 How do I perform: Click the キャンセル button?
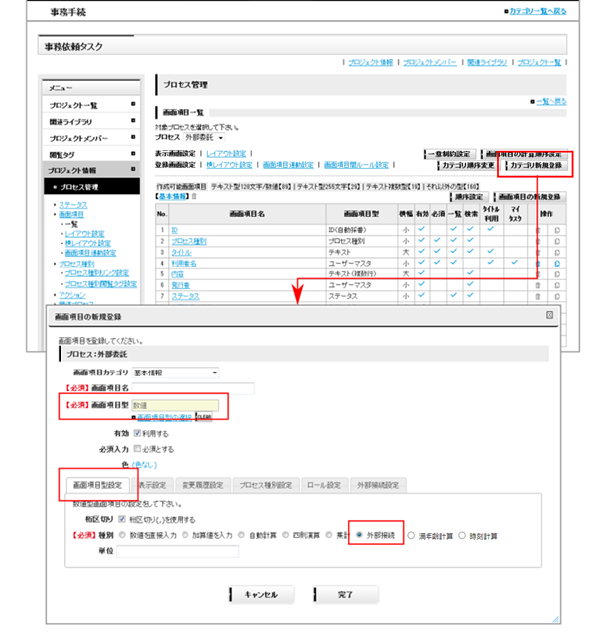click(261, 594)
